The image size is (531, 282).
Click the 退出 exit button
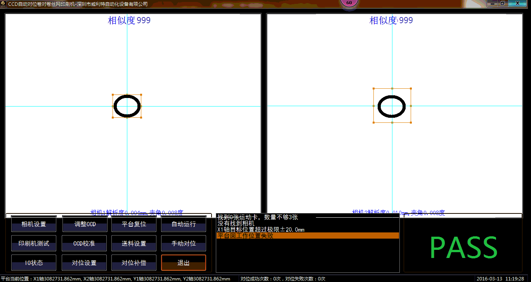pyautogui.click(x=184, y=263)
